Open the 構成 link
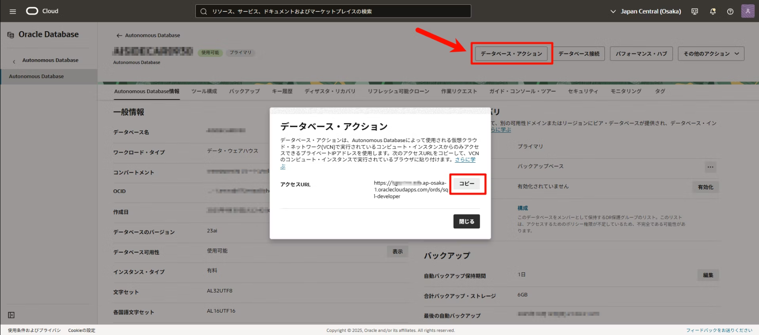This screenshot has width=759, height=335. point(523,208)
